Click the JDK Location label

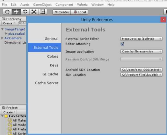pos(75,75)
